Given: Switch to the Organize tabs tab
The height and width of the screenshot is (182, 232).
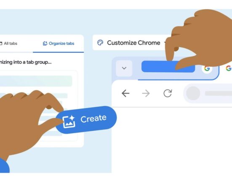Looking at the screenshot, I should coord(59,43).
